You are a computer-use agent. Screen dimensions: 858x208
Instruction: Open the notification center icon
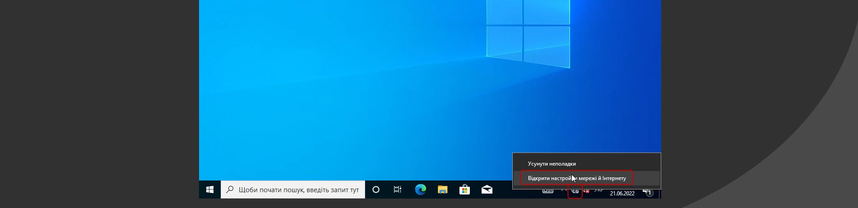pos(649,193)
